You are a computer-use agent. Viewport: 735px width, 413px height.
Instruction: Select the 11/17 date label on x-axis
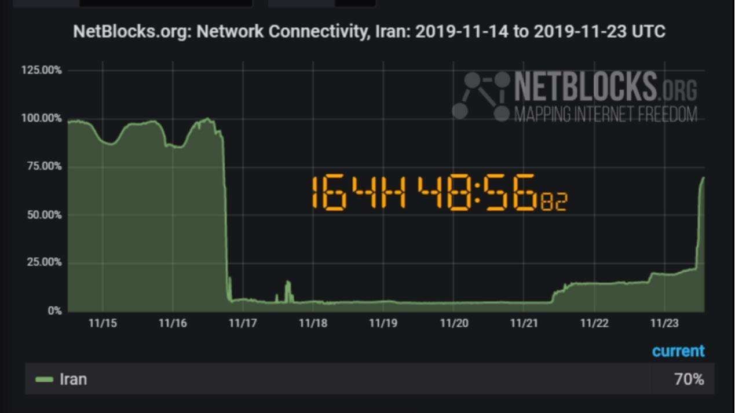point(243,323)
